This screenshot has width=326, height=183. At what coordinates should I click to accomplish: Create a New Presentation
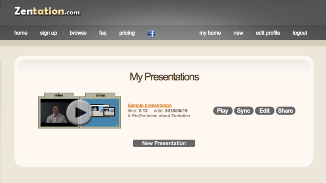(164, 143)
